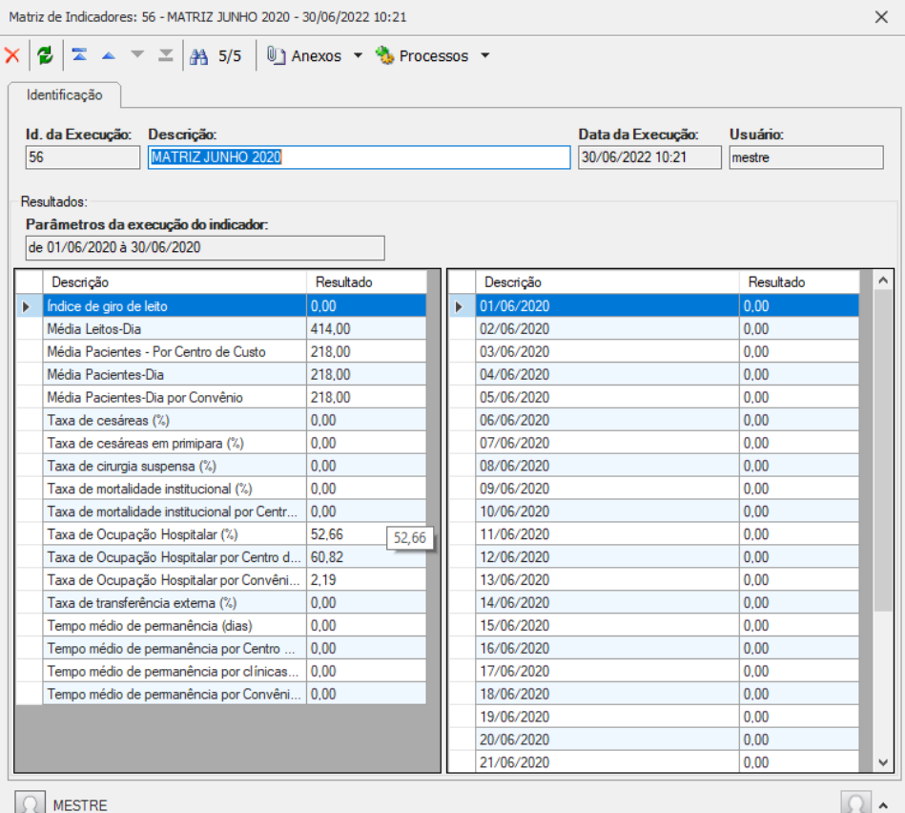Click the next record down arrow
905x813 pixels.
[x=137, y=55]
